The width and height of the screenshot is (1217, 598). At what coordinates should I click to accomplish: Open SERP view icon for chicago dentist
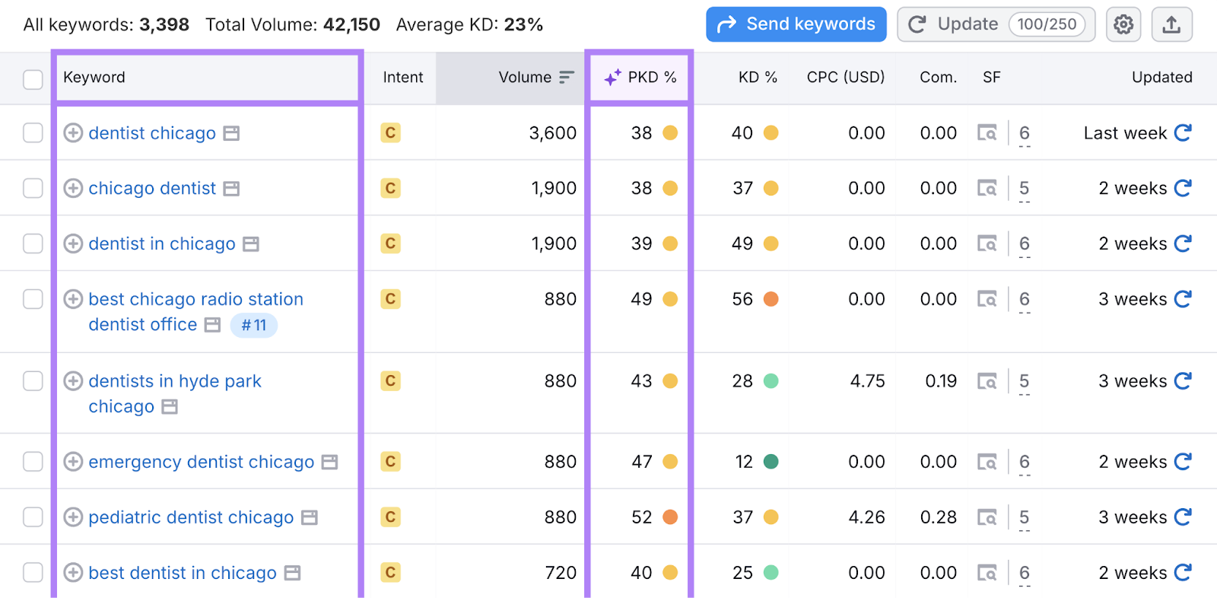point(987,188)
